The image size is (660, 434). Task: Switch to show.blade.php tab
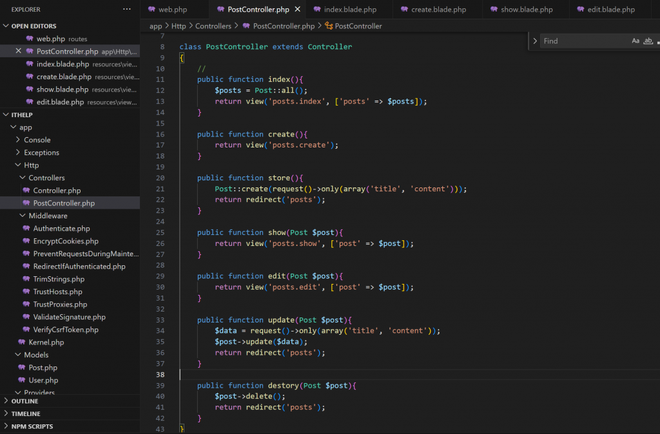(x=527, y=9)
